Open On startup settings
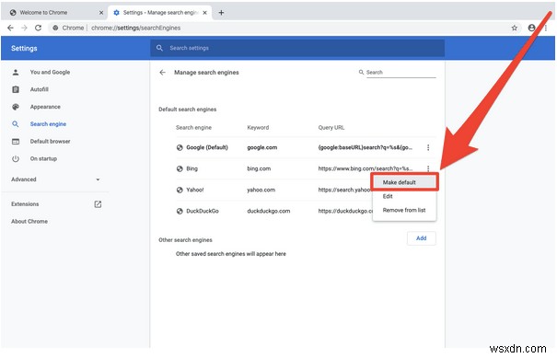Viewport: 557px width, 358px height. pyautogui.click(x=43, y=159)
